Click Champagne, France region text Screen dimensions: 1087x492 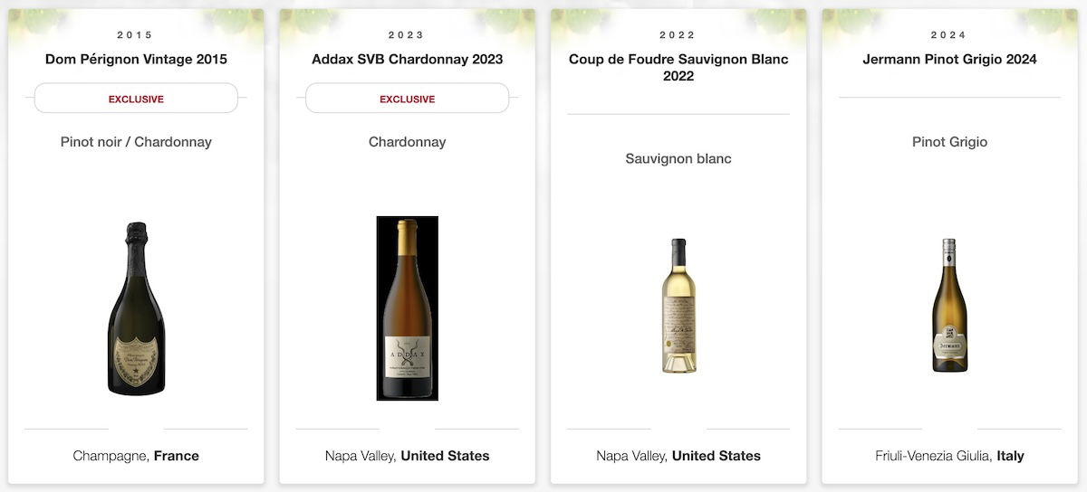click(x=136, y=456)
